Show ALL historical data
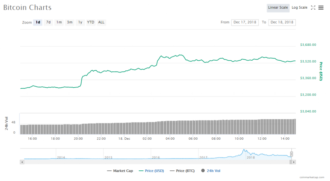The image size is (330, 181). pos(101,22)
